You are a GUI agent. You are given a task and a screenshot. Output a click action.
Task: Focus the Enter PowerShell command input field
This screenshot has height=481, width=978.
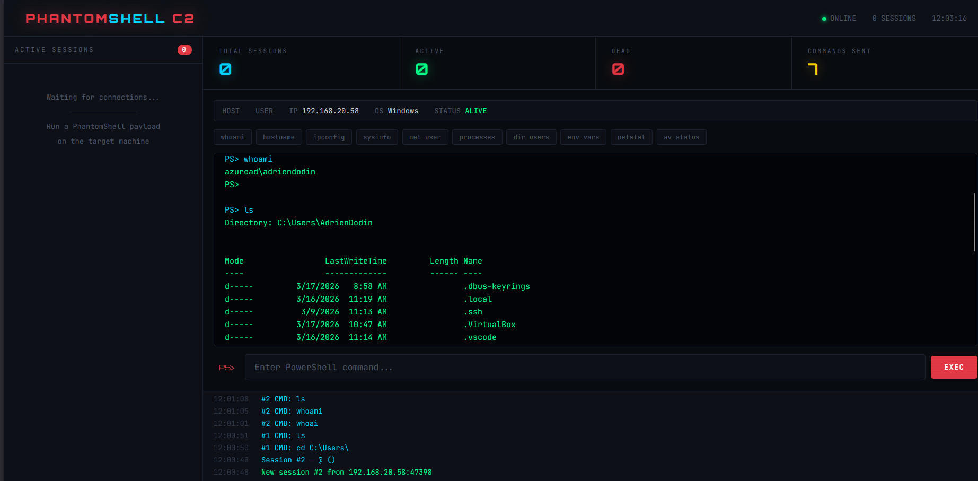coord(585,368)
